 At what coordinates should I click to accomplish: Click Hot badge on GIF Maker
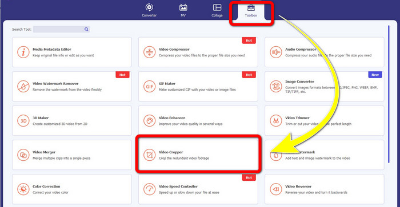point(249,75)
